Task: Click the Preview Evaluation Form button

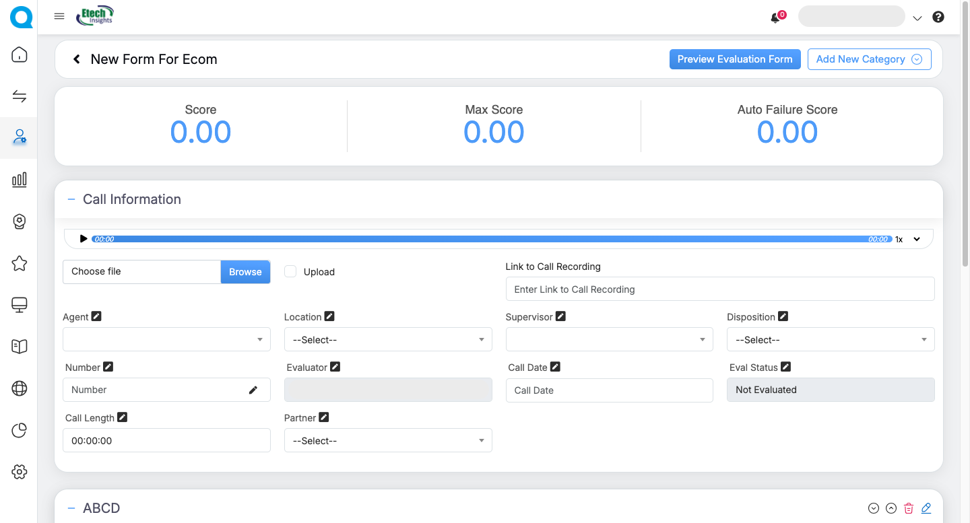Action: 735,59
